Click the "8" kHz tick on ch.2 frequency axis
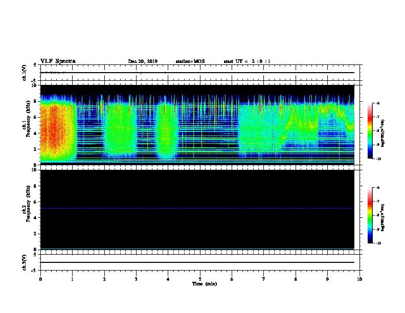The width and height of the screenshot is (405, 313). [35, 186]
